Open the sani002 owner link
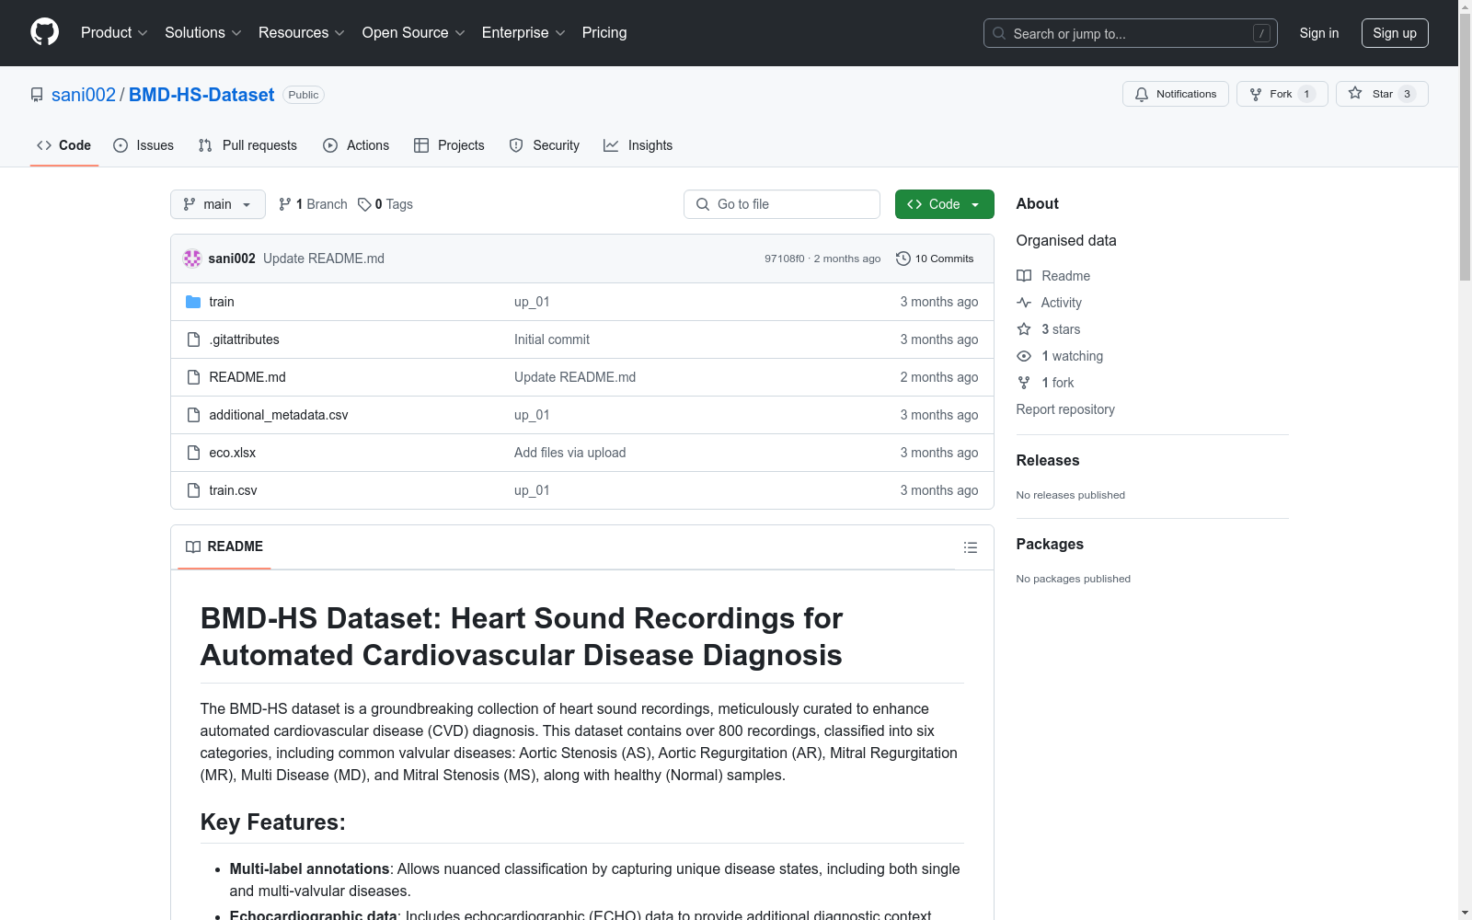This screenshot has width=1472, height=920. pos(84,95)
